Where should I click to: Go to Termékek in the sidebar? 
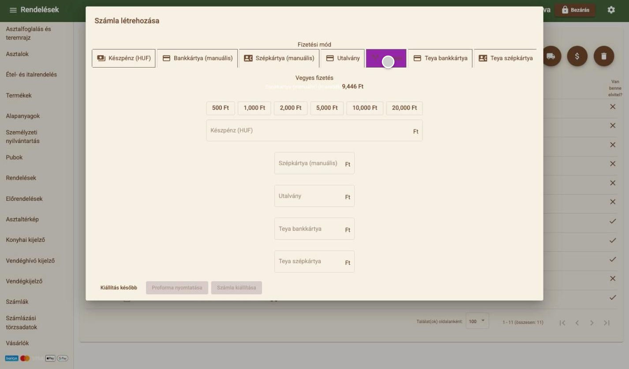pos(19,95)
